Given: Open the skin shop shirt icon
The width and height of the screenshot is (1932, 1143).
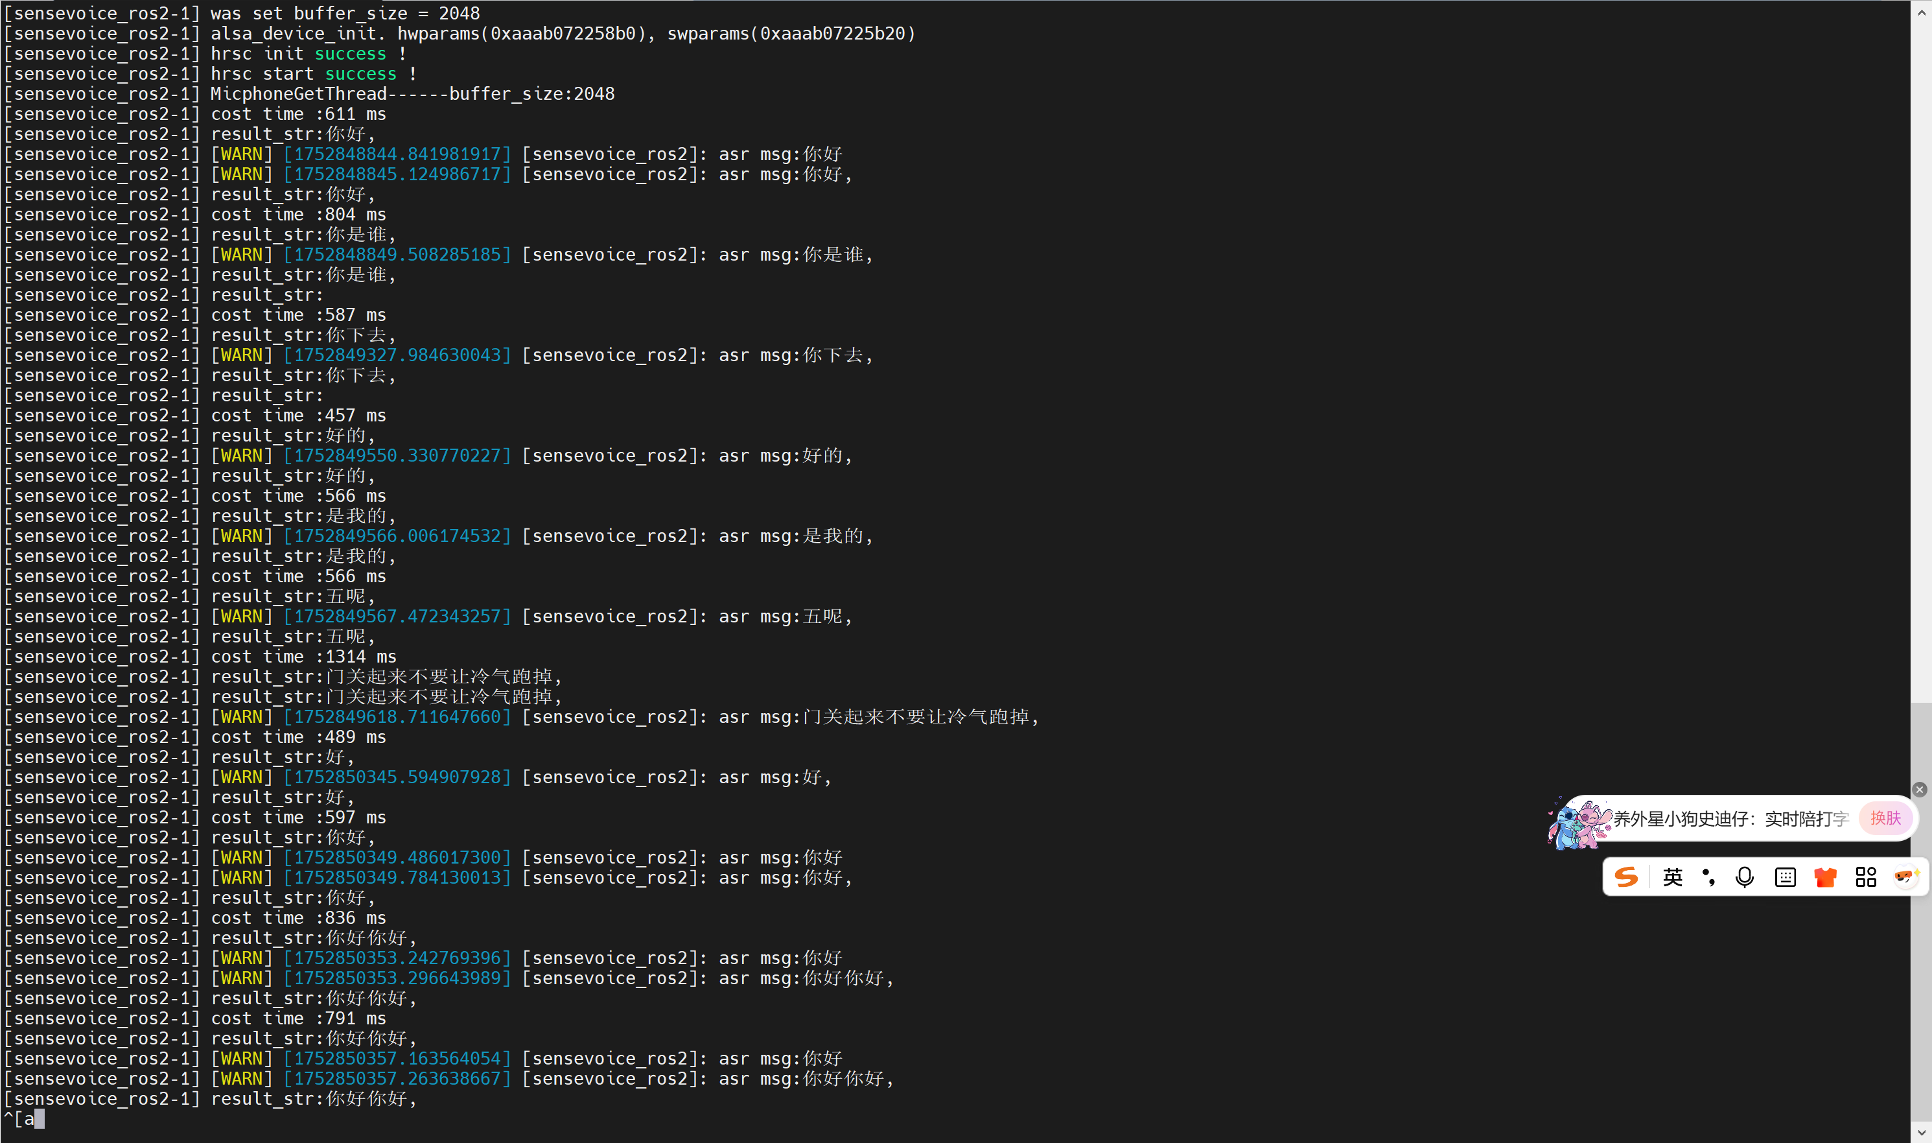Looking at the screenshot, I should 1825,877.
